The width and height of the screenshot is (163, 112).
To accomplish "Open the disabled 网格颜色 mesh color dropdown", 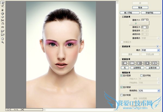I will click(149, 83).
